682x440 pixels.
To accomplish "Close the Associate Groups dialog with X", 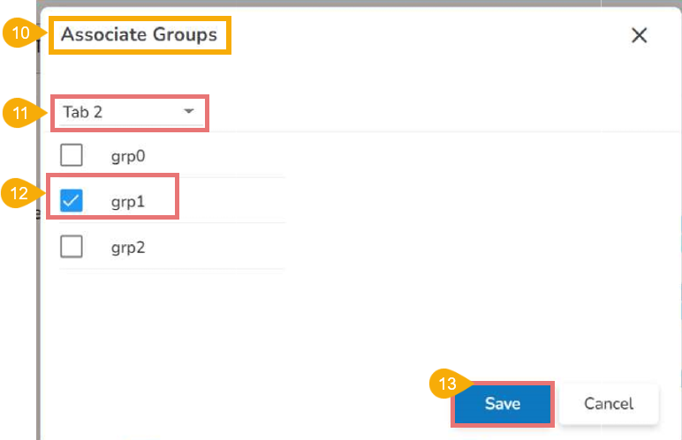I will (x=640, y=35).
